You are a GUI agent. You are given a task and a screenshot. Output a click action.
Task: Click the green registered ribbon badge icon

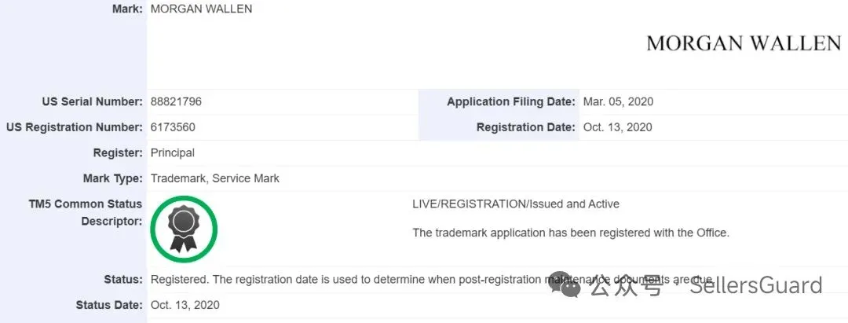[x=184, y=229]
